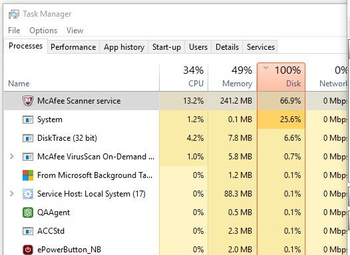Sort by the 49% Memory column header
350x255 pixels.
pyautogui.click(x=232, y=77)
